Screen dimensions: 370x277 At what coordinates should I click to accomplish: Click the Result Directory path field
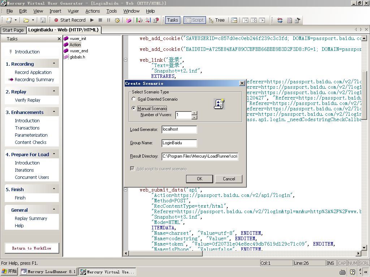200,157
